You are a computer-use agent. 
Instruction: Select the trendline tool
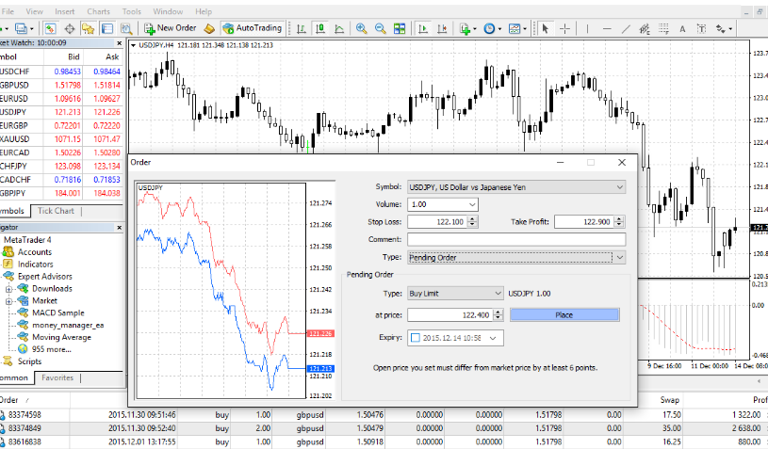[626, 28]
